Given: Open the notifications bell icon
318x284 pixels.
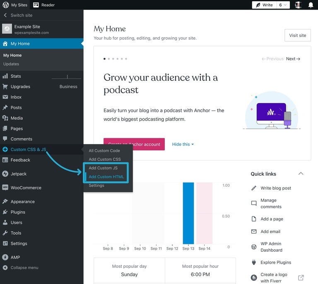Looking at the screenshot, I should [311, 5].
